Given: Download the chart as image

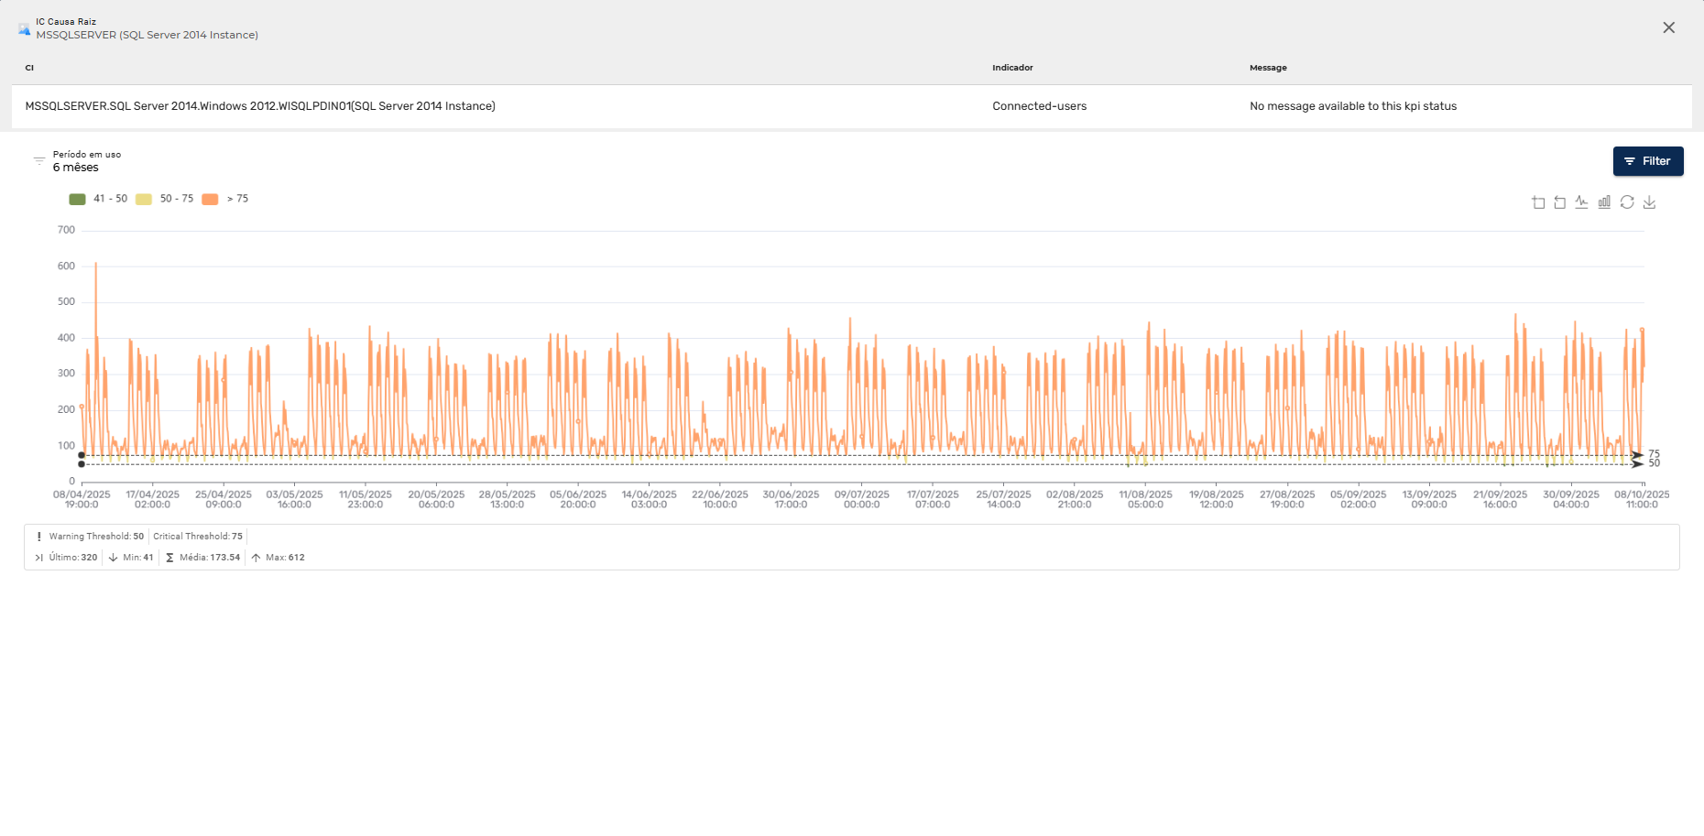Looking at the screenshot, I should click(1649, 202).
